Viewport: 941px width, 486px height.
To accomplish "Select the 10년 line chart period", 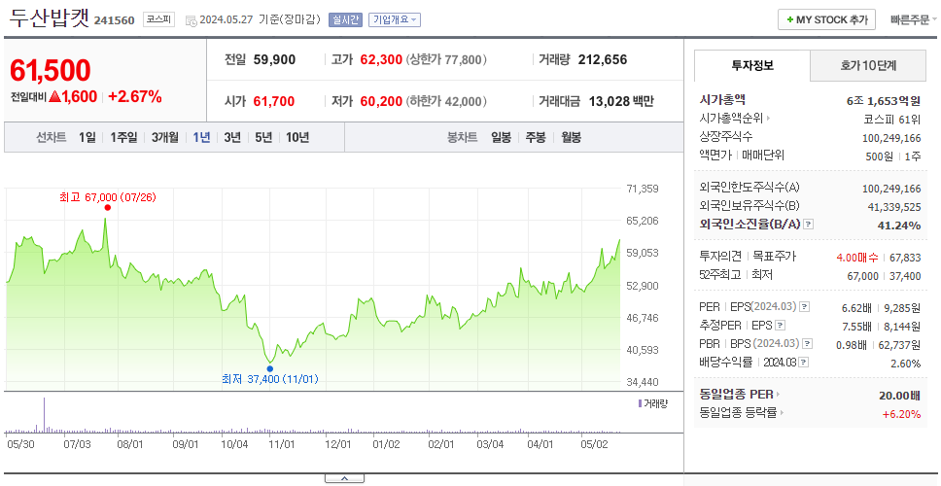I will 297,137.
